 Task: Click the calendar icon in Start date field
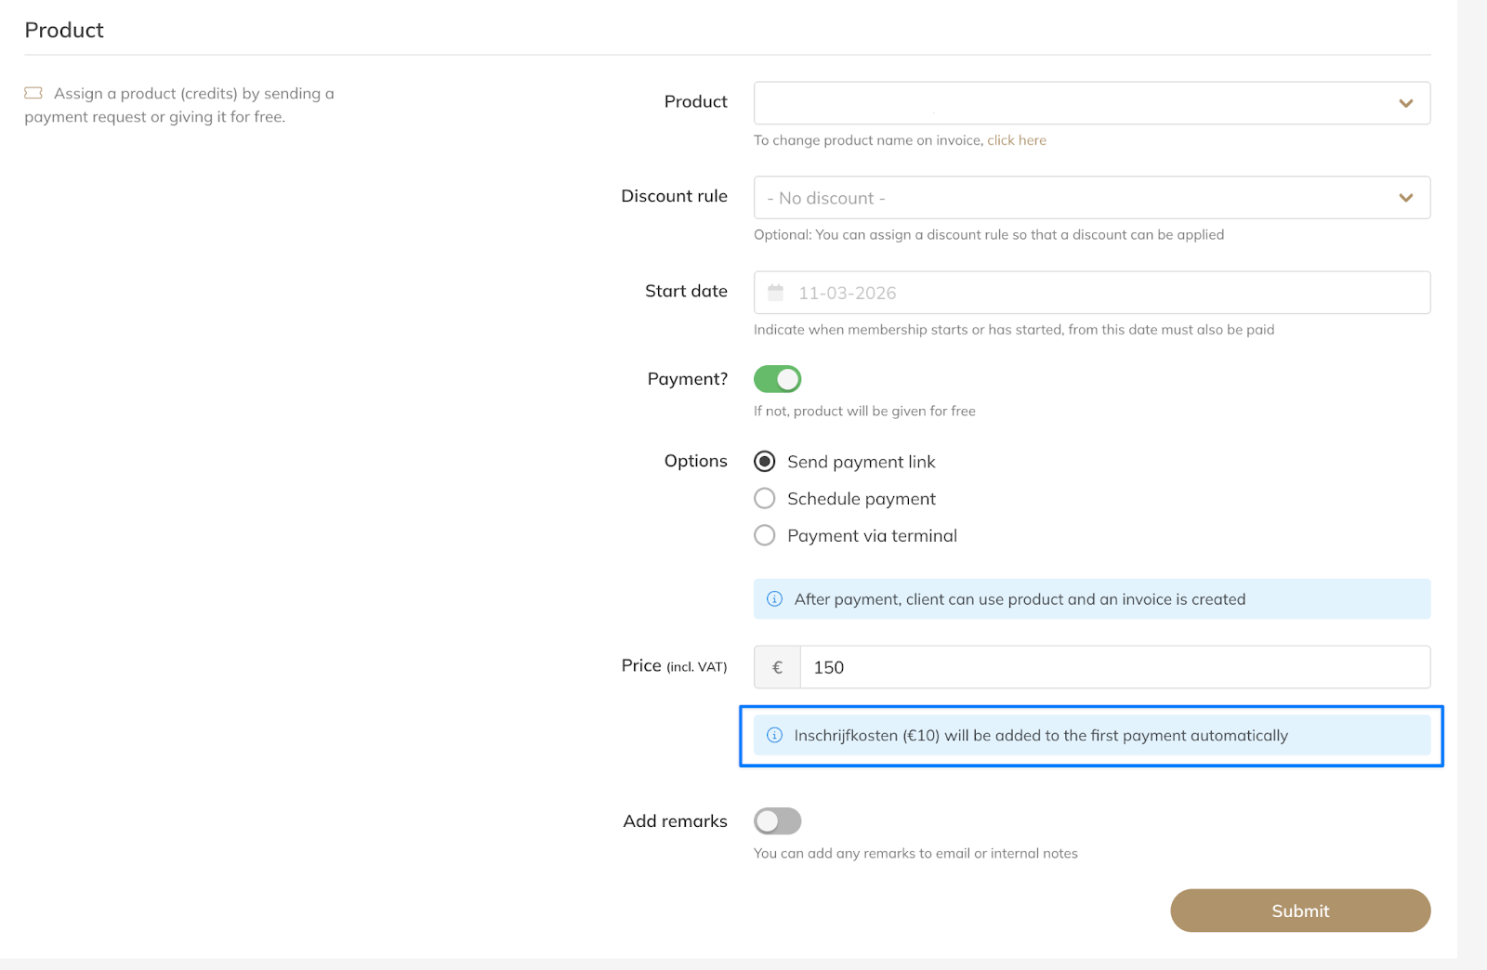(x=775, y=293)
